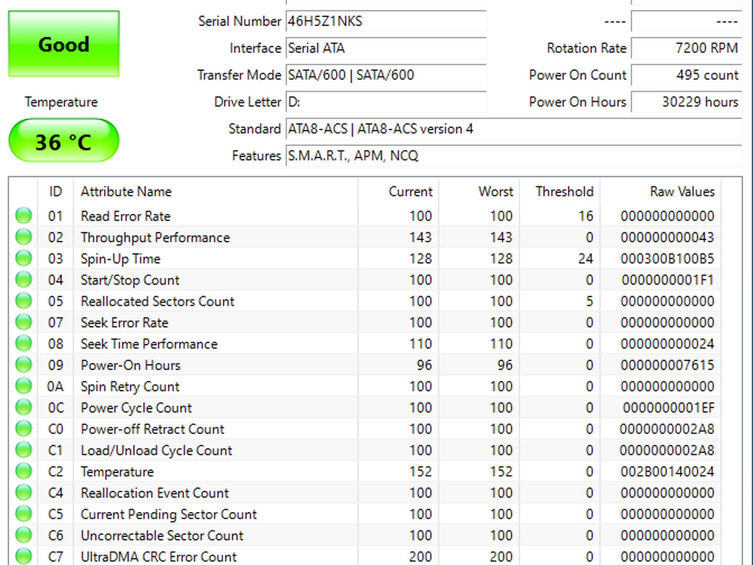Click the green indicator beside Power-On Hours

23,365
